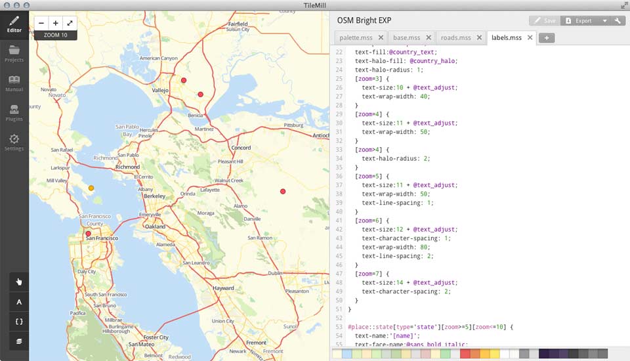
Task: Open project settings with the wrench icon
Action: pos(618,20)
